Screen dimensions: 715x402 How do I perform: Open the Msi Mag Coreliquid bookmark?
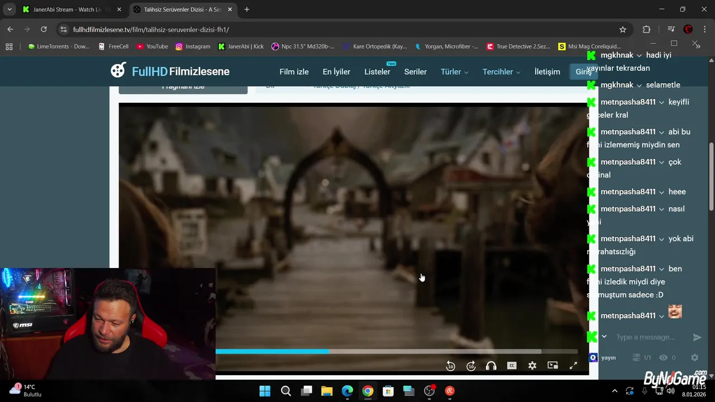pos(589,46)
